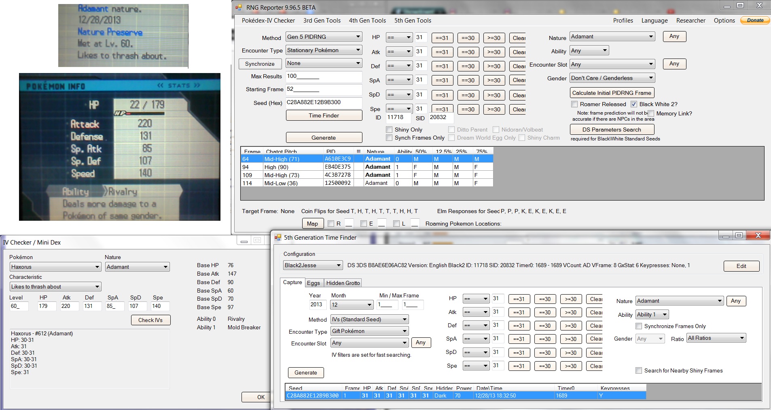Select frame 94 row with PID EB4DE375
Image resolution: width=771 pixels, height=410 pixels.
coord(367,167)
